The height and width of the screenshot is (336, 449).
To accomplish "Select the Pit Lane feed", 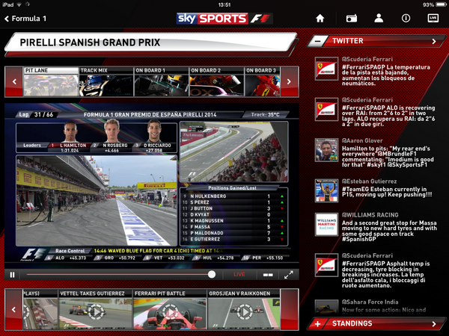I will coord(51,81).
